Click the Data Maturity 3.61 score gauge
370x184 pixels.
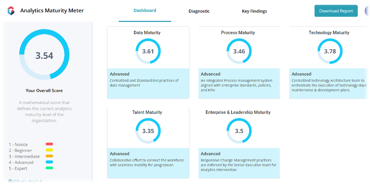[148, 51]
